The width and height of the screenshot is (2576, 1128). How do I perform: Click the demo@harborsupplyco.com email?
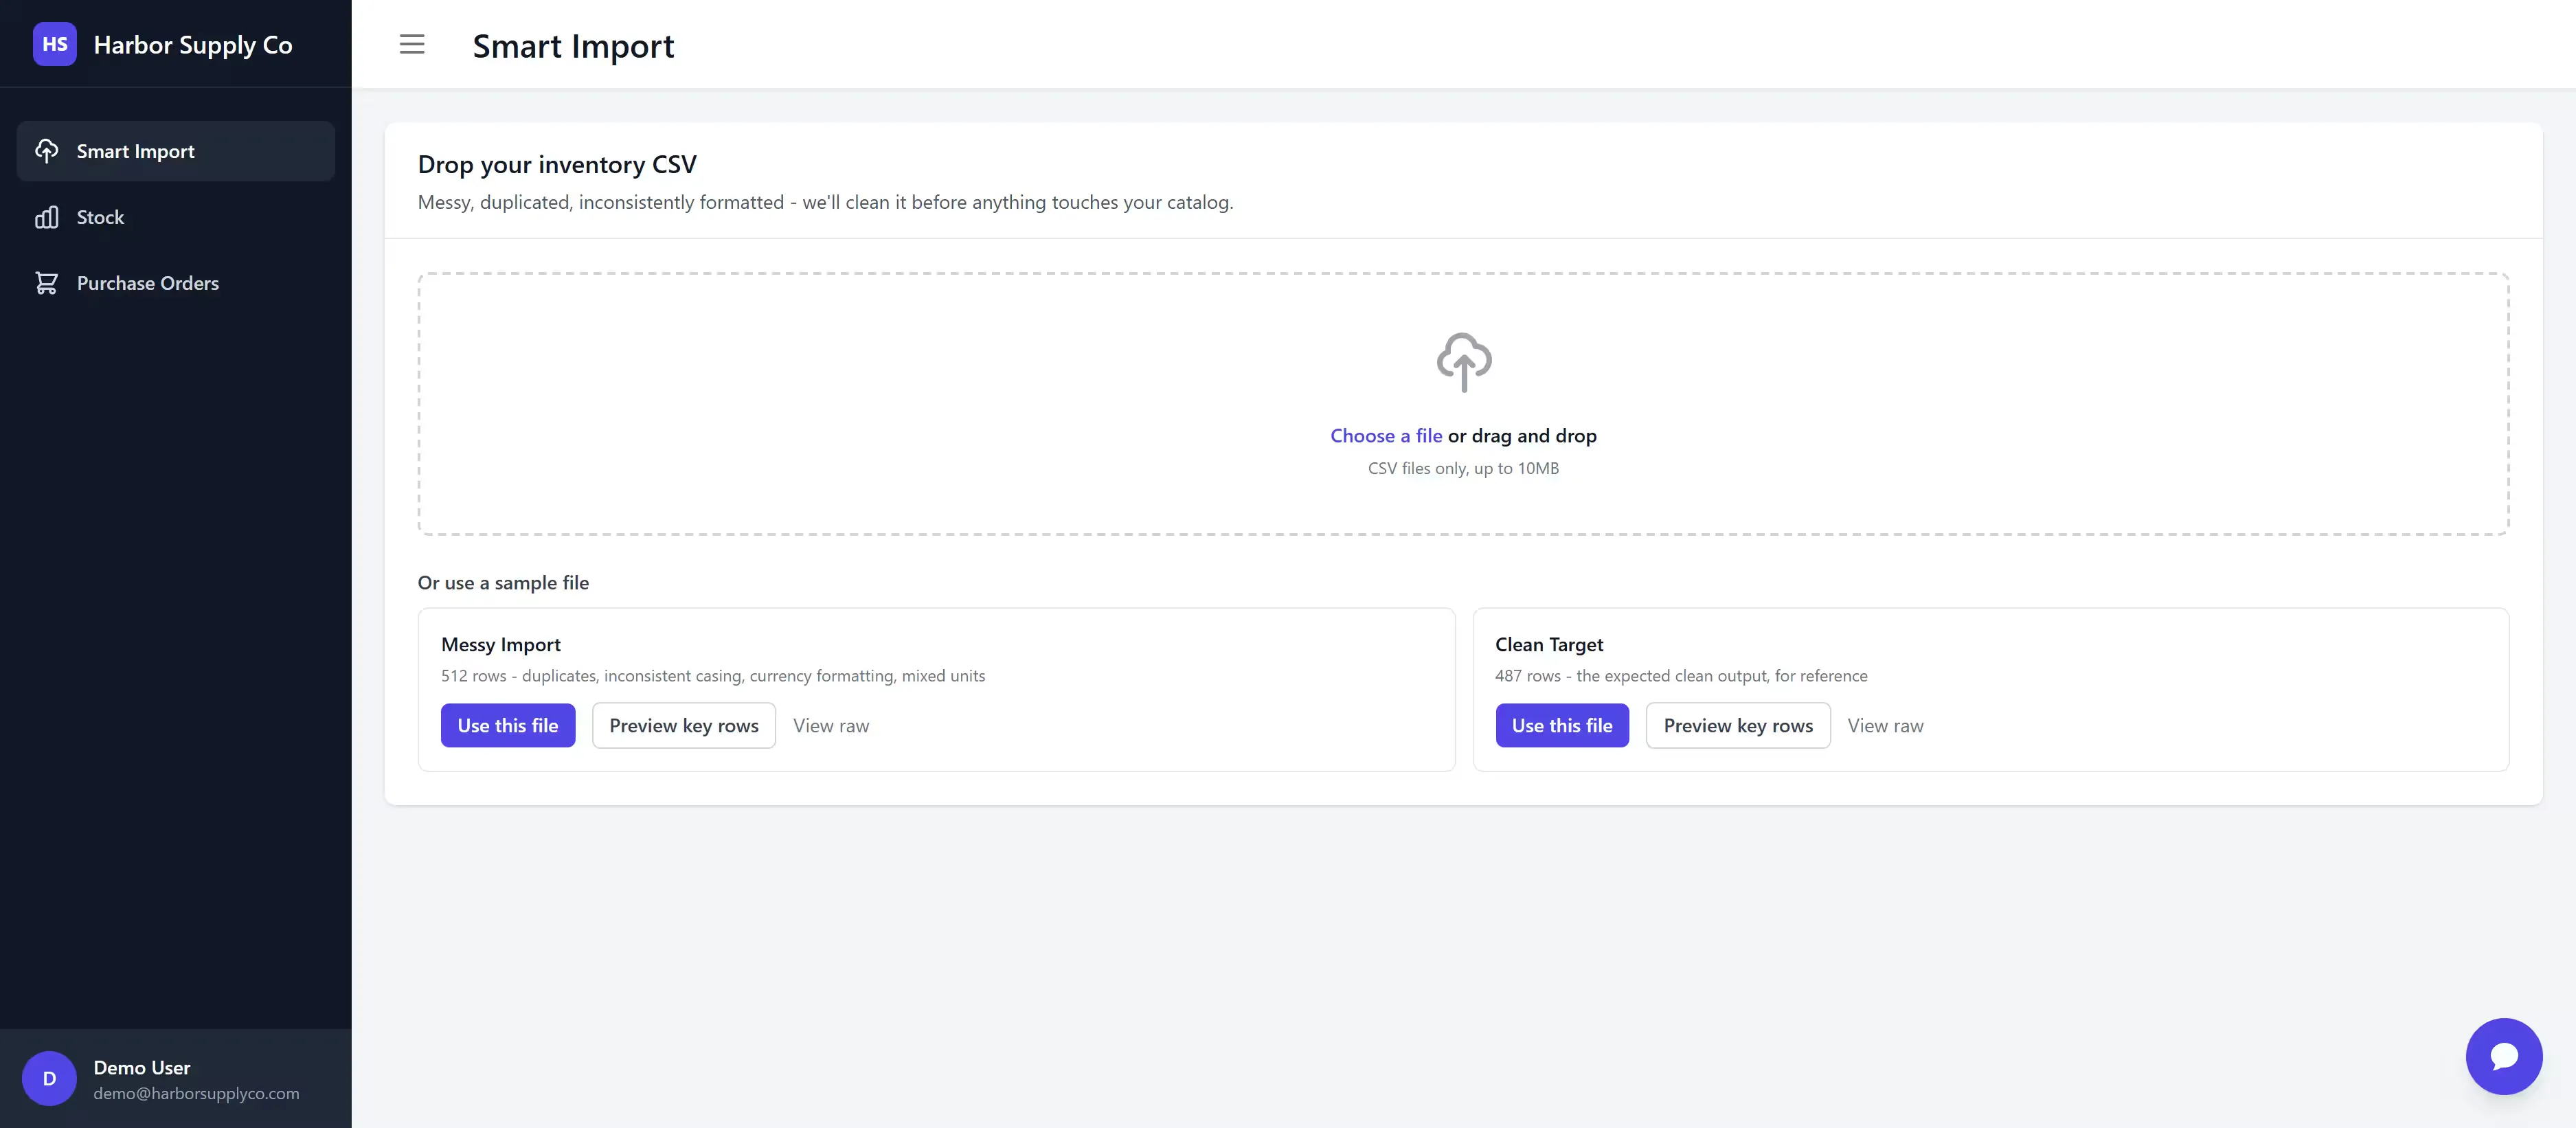click(x=196, y=1093)
